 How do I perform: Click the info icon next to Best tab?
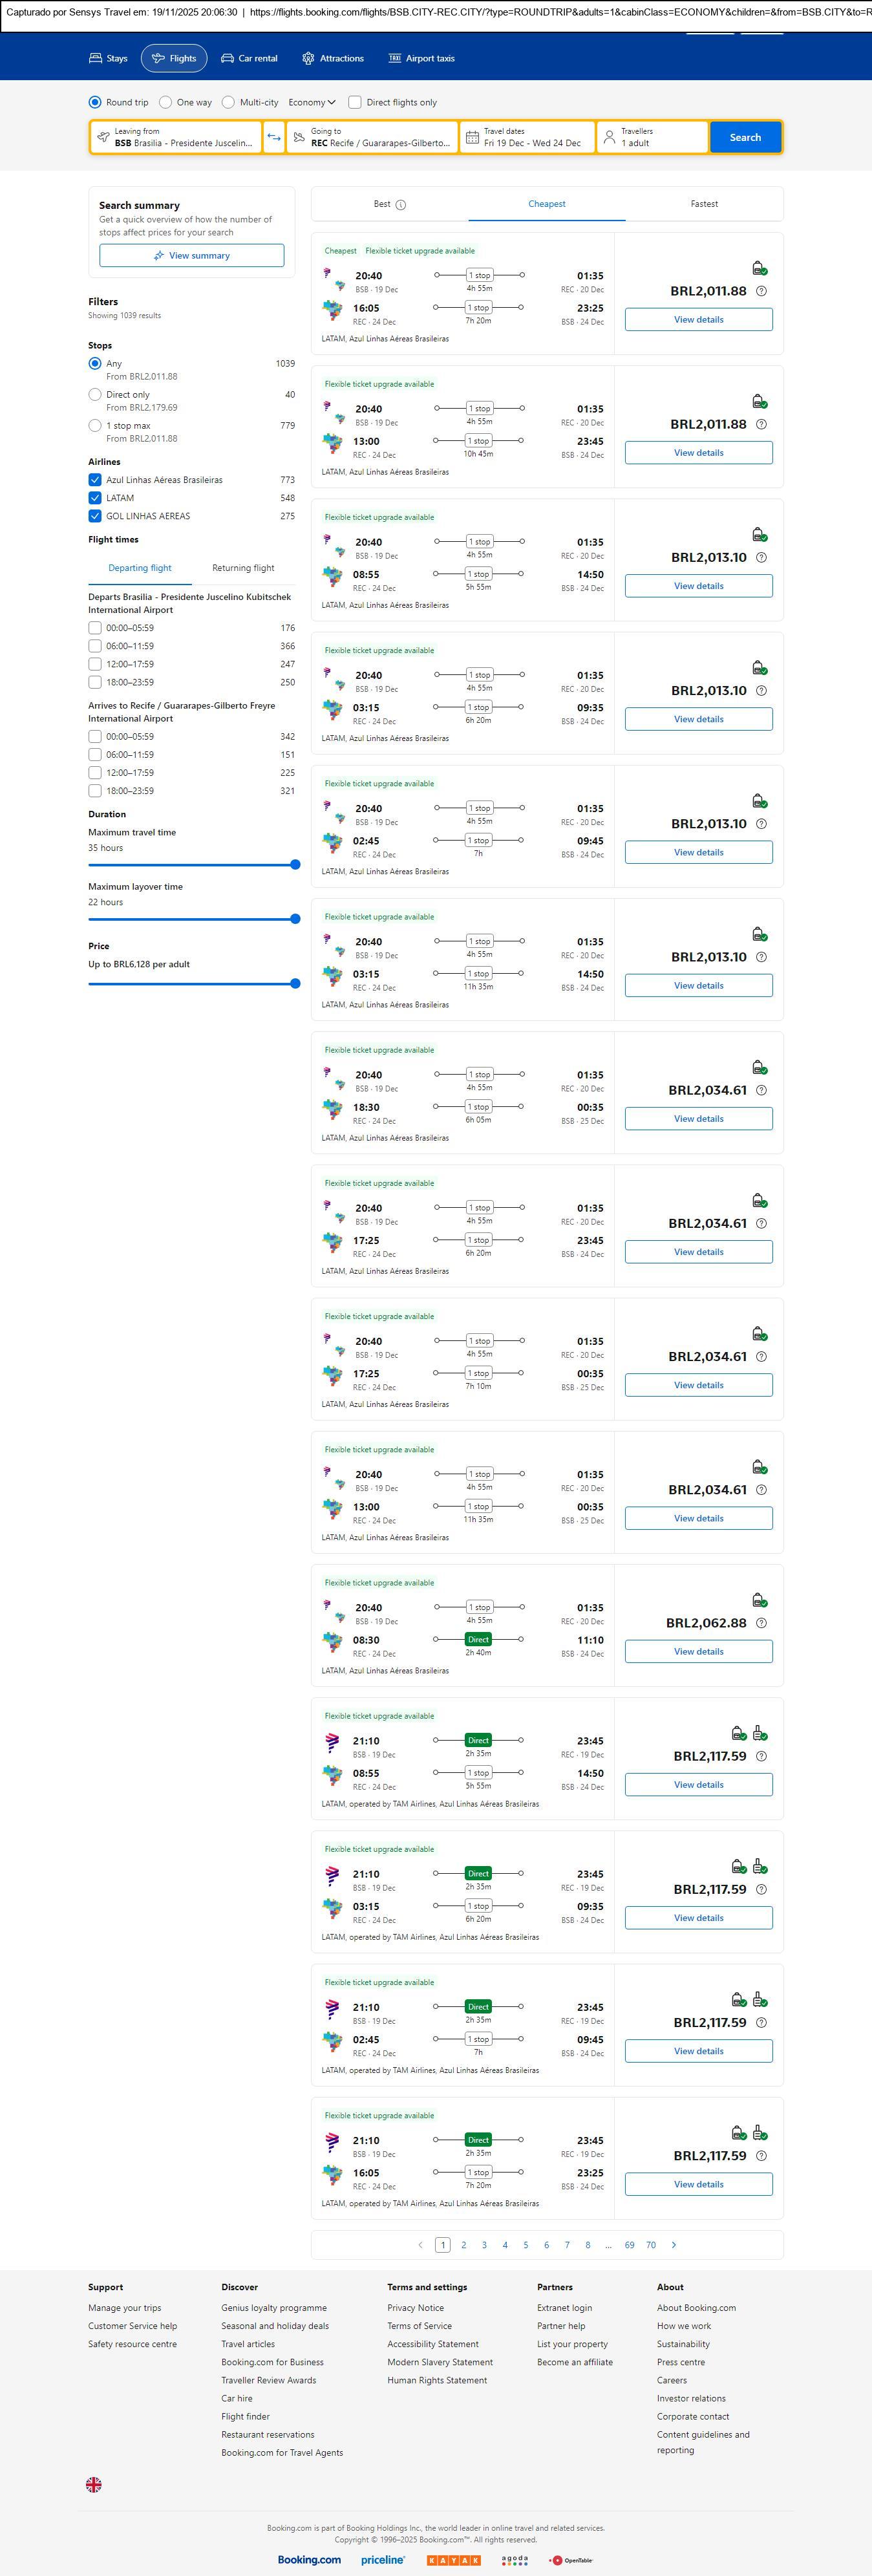point(401,205)
